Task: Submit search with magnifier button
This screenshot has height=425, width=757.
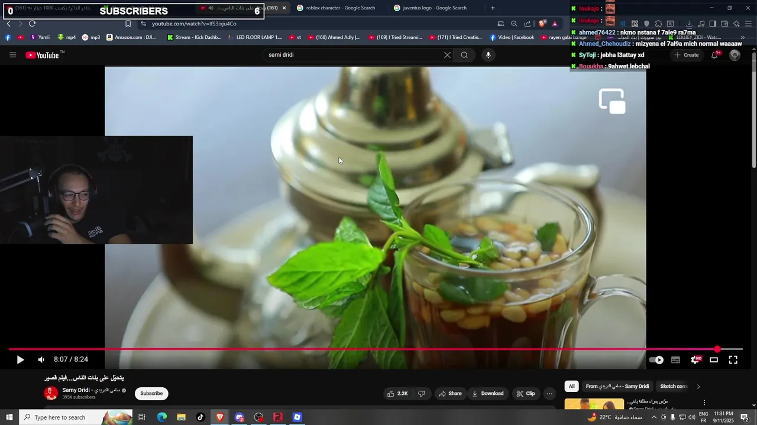Action: tap(464, 55)
